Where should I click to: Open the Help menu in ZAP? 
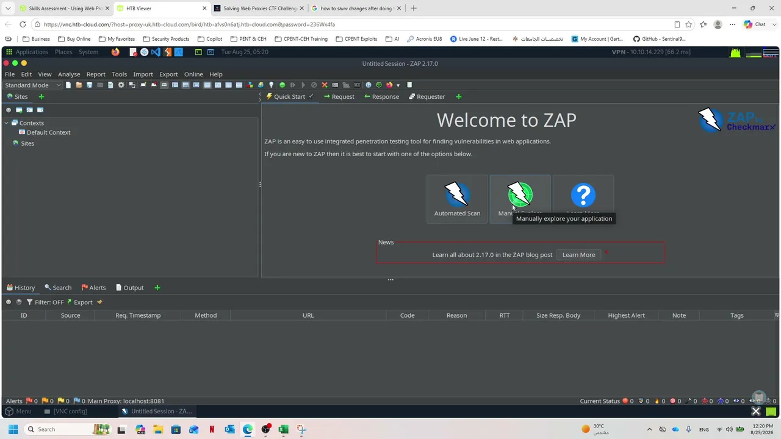click(216, 74)
